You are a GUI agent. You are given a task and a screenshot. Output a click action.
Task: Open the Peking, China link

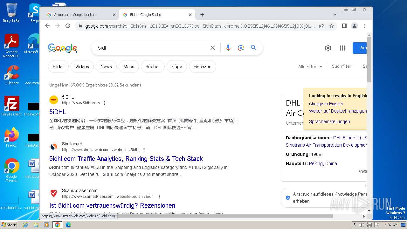click(323, 163)
